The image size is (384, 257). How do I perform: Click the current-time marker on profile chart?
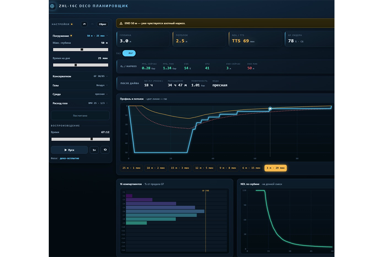(270, 109)
